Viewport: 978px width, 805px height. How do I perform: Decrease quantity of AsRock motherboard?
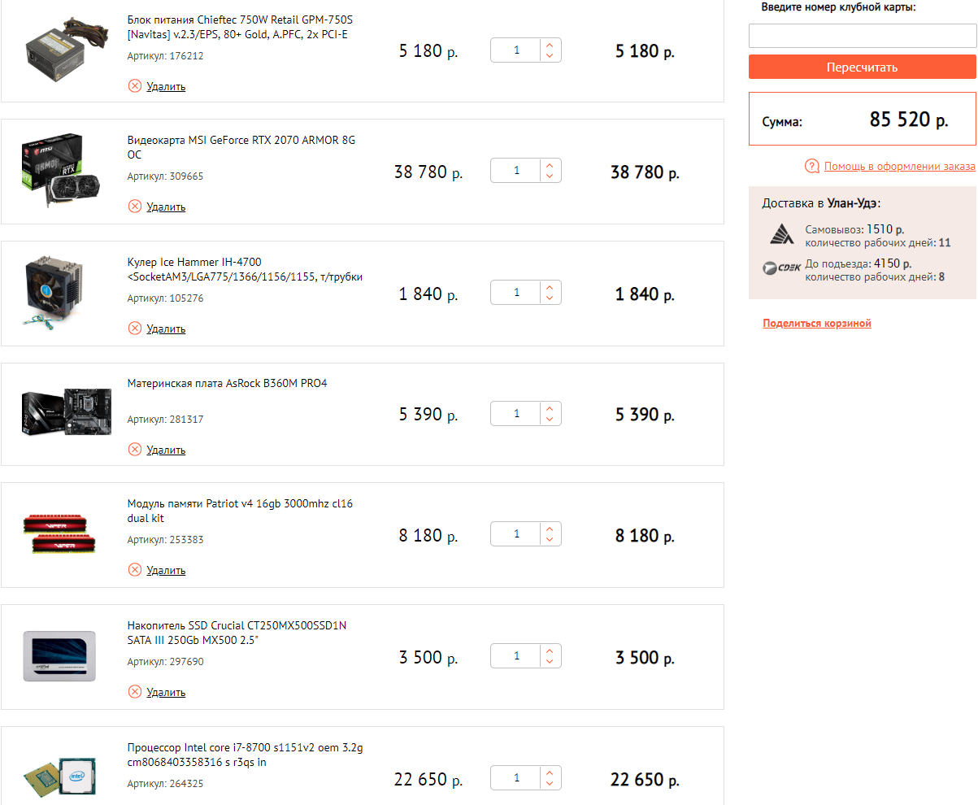(x=550, y=419)
